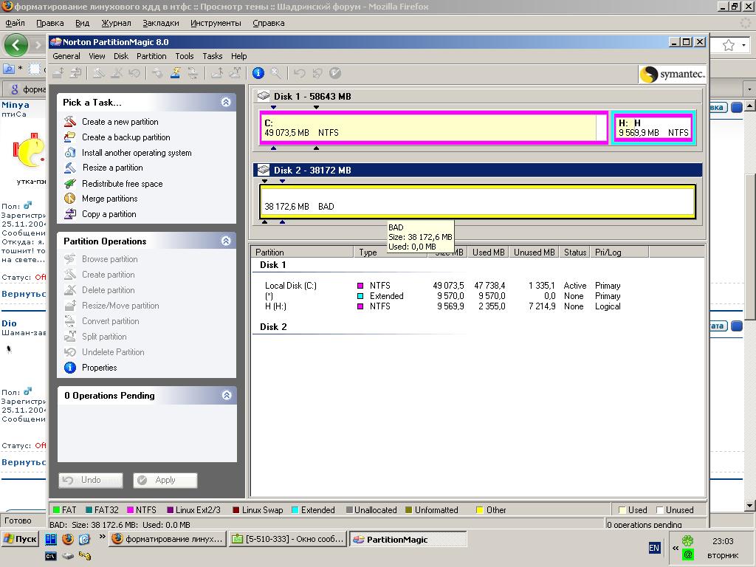Click Firefox bookmark star icon
The width and height of the screenshot is (756, 567).
[729, 45]
